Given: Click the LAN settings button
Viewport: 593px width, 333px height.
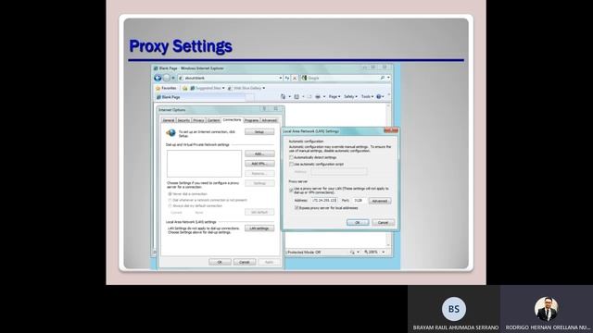Looking at the screenshot, I should [x=259, y=228].
